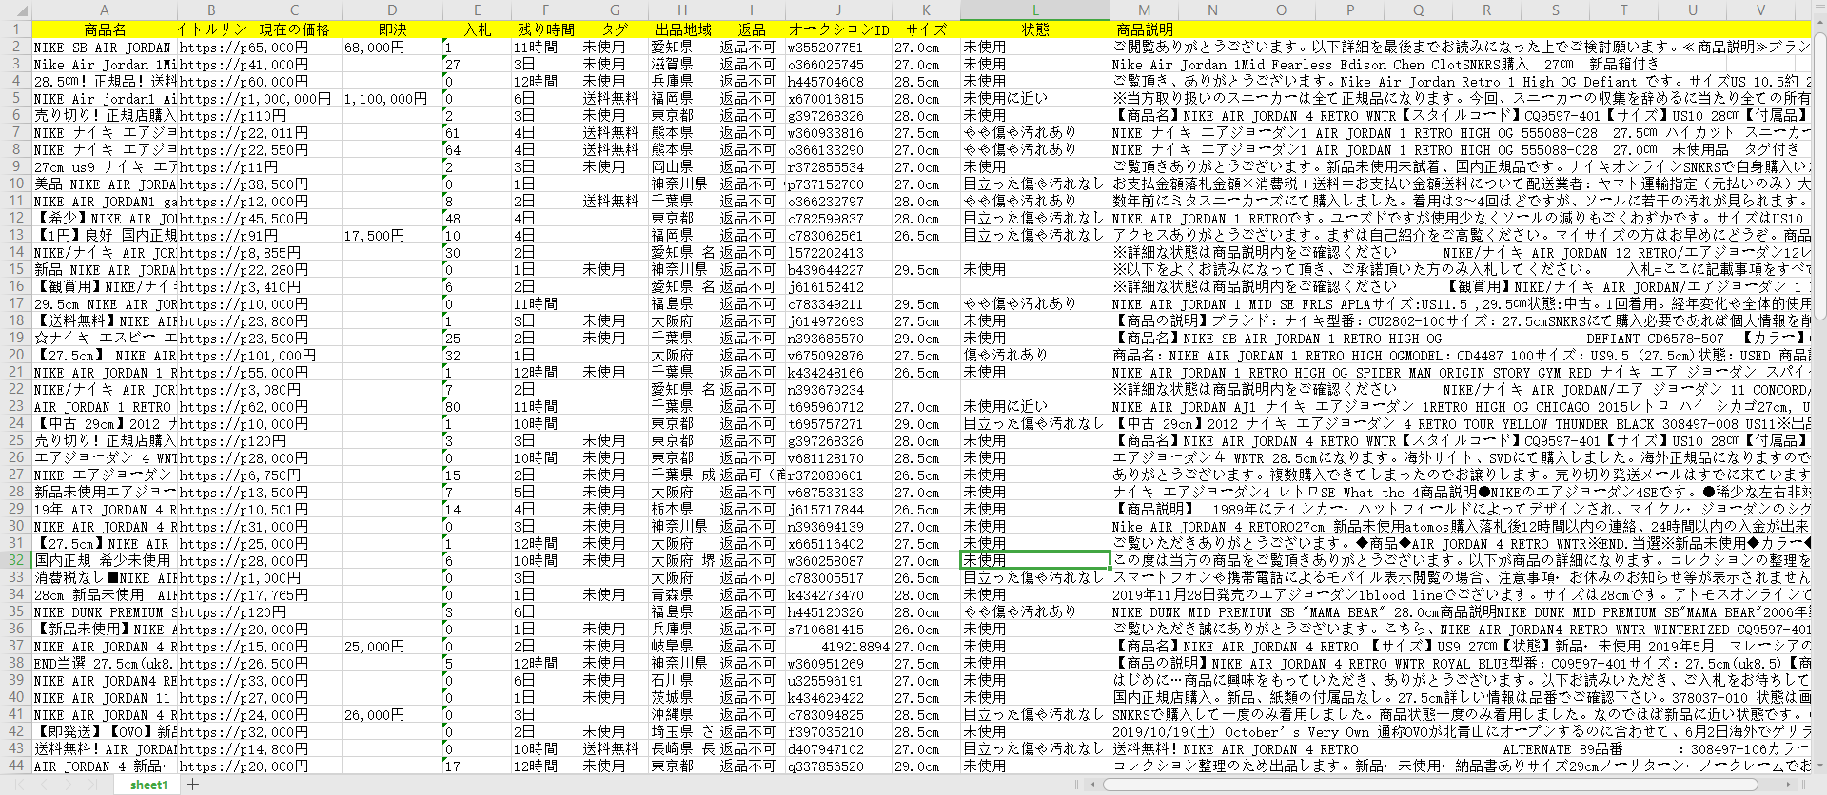Select the 岐阜県 region cell
This screenshot has width=1827, height=795.
682,646
